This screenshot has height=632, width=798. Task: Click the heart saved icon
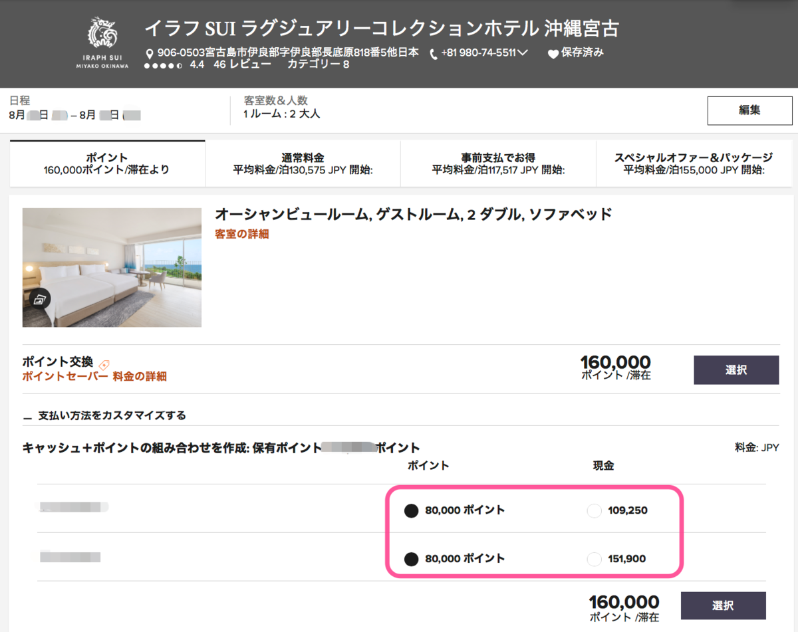pyautogui.click(x=553, y=54)
